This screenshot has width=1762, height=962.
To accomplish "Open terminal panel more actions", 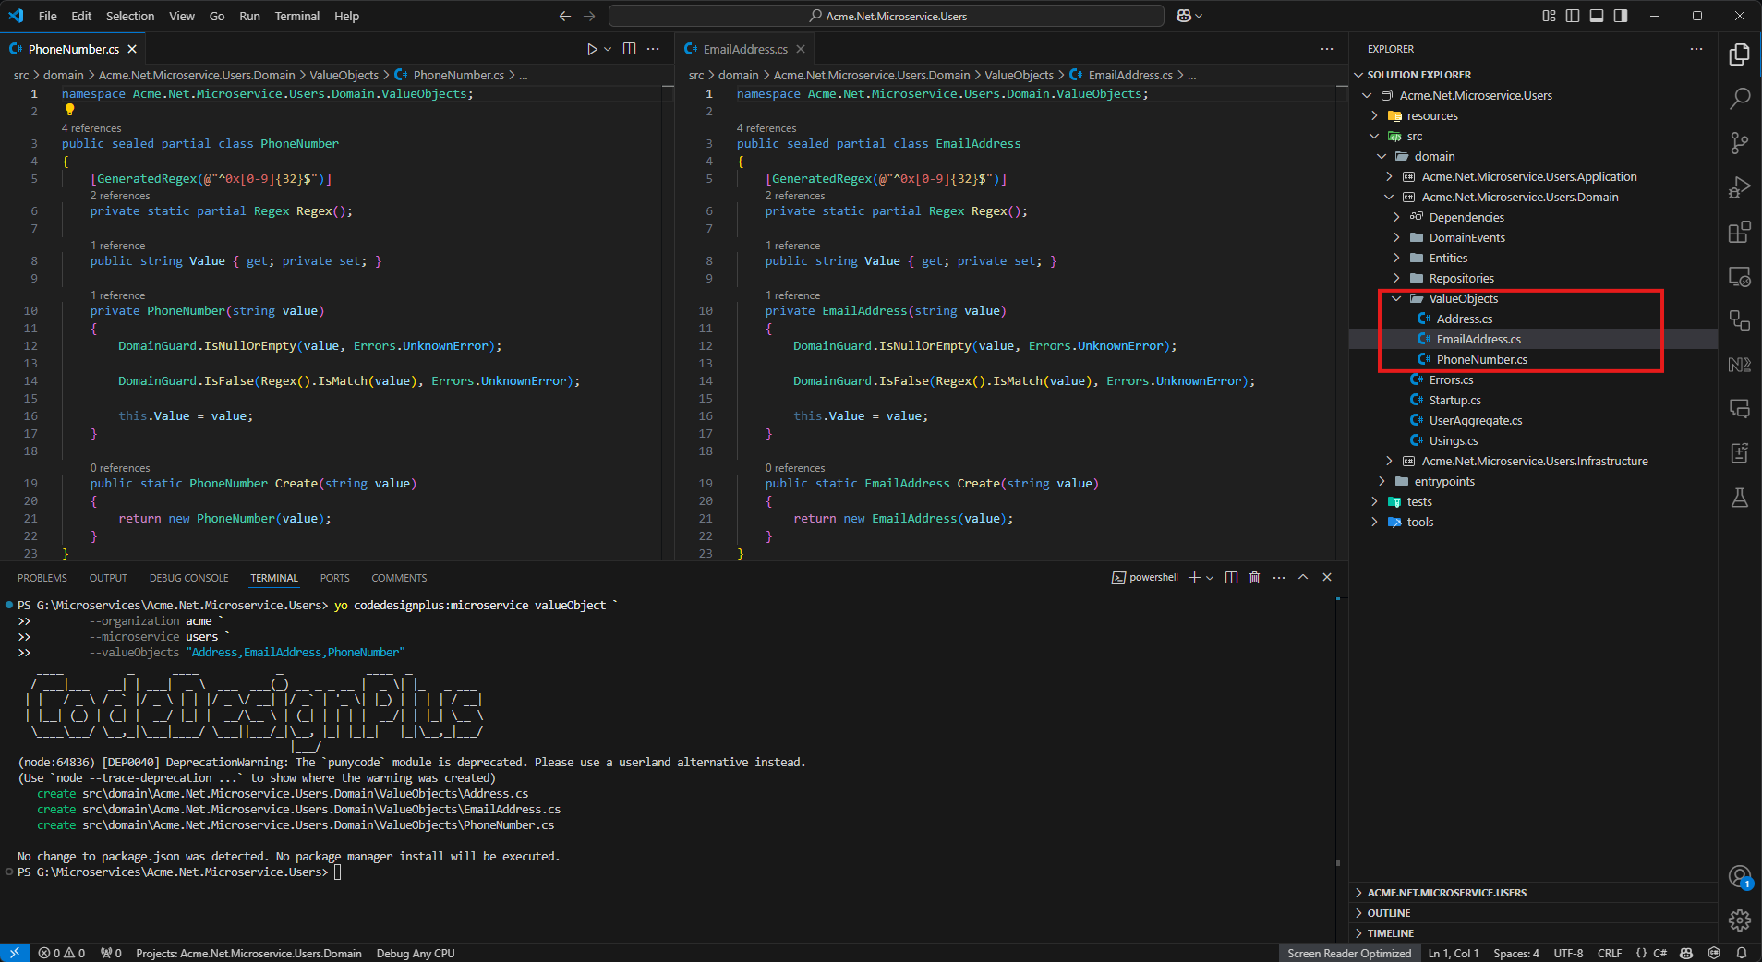I will click(1278, 577).
